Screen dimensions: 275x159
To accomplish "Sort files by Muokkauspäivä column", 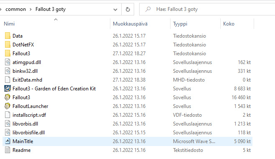I will click(x=130, y=24).
